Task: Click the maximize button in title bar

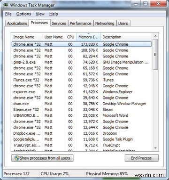Action: pyautogui.click(x=146, y=4)
